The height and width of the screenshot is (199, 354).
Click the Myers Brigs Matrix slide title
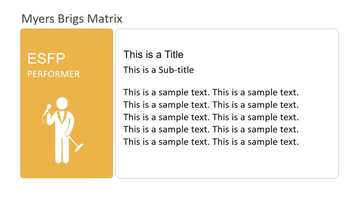(x=72, y=19)
